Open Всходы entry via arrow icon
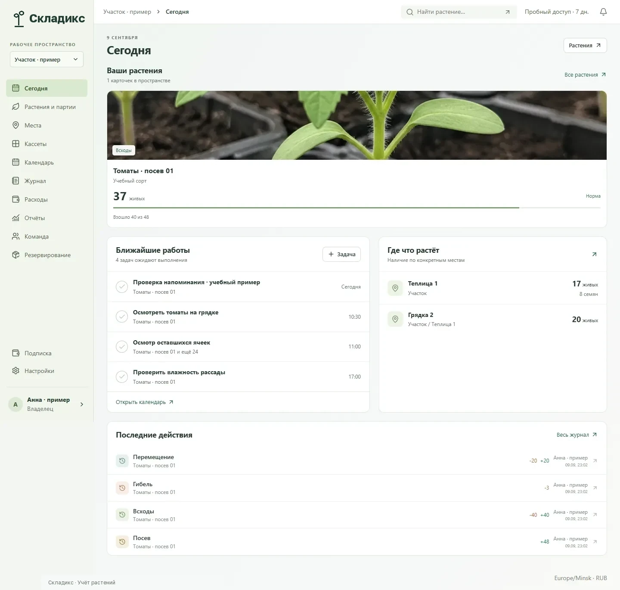Viewport: 620px width, 590px height. click(595, 515)
